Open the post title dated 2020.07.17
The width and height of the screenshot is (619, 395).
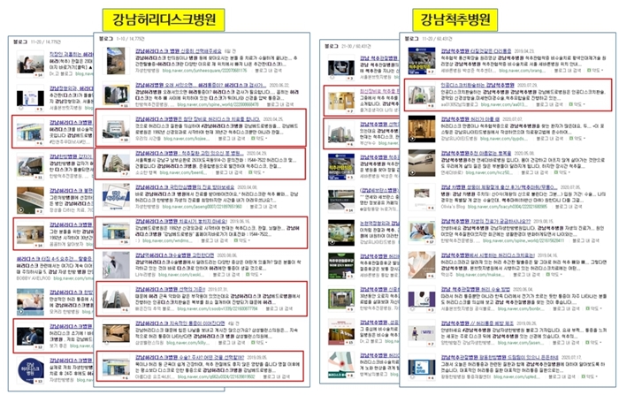click(x=500, y=357)
